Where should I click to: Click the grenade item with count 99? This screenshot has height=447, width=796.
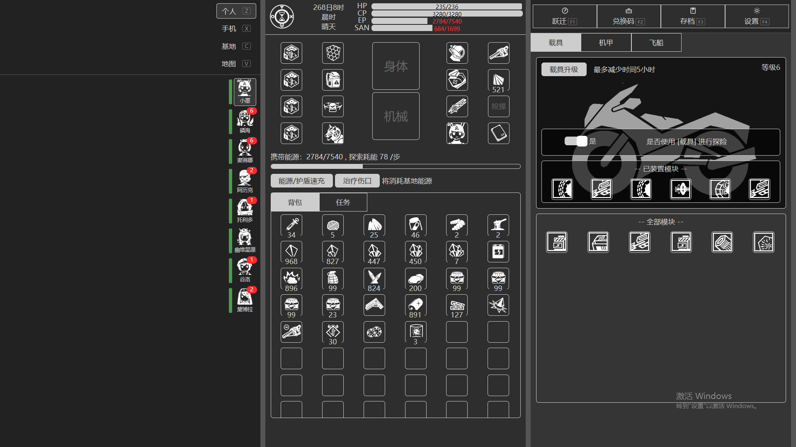pos(333,279)
